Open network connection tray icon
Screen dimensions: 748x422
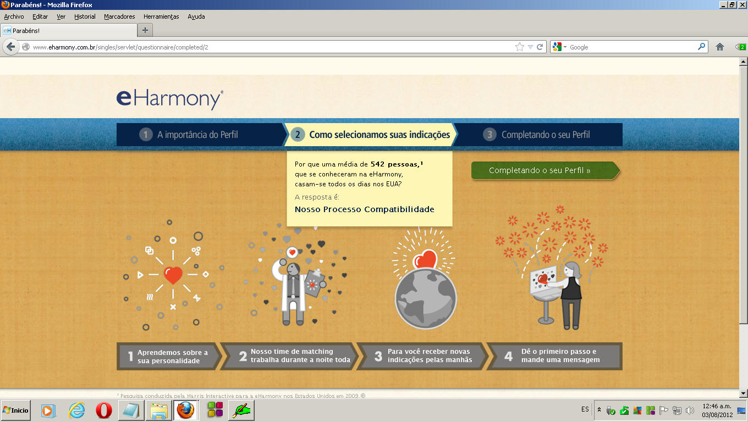677,410
